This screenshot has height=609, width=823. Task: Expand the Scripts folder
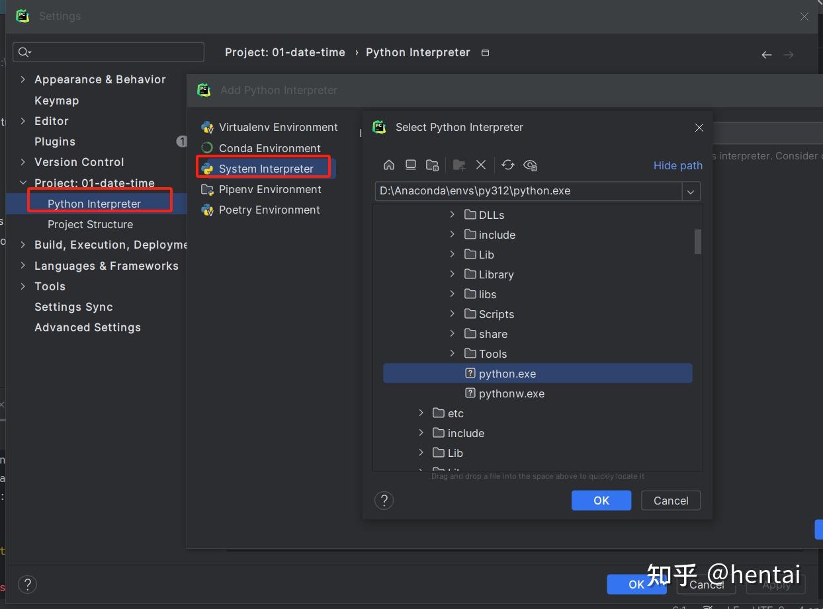point(452,314)
